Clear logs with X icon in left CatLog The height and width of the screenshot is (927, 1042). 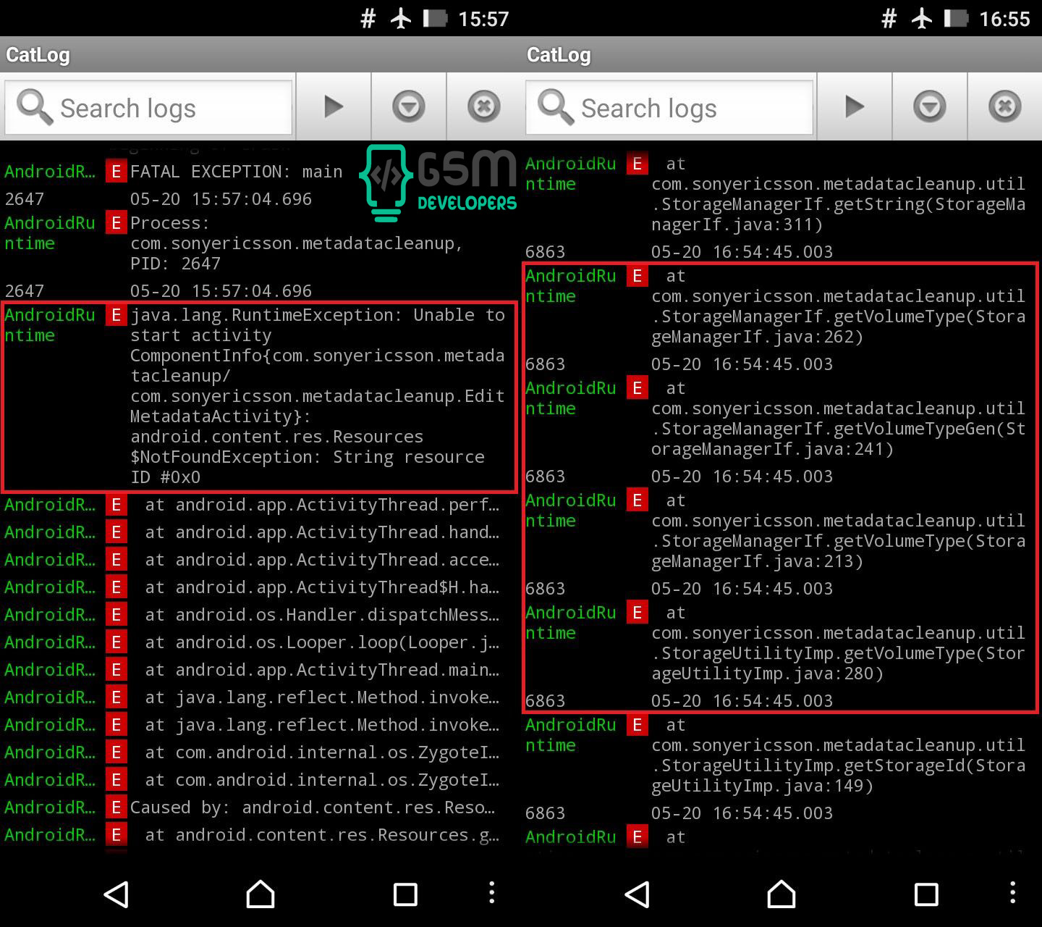(483, 107)
